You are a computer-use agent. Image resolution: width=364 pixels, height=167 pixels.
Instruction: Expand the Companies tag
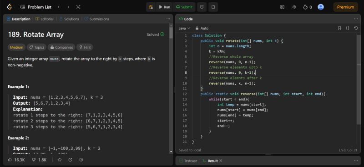61,47
